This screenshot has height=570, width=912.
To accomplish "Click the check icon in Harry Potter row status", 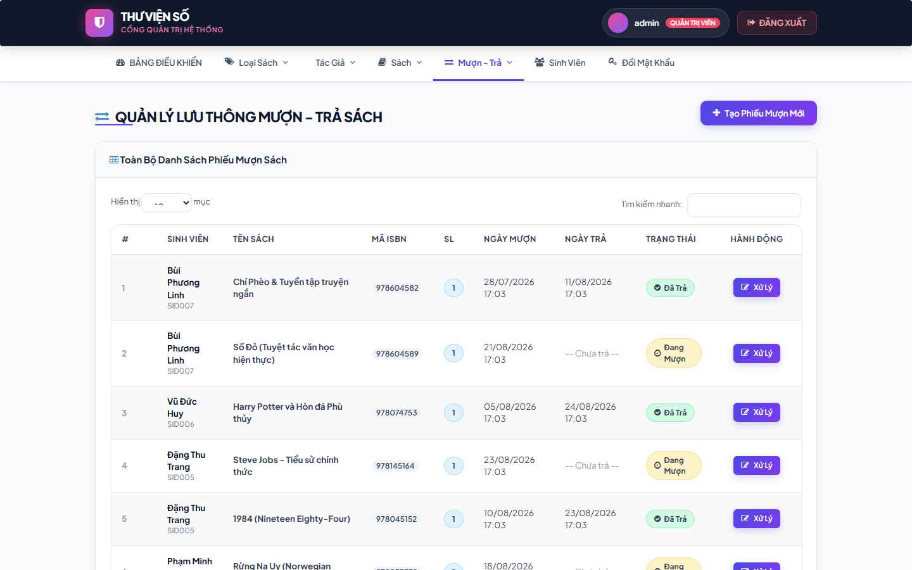I will tap(657, 413).
